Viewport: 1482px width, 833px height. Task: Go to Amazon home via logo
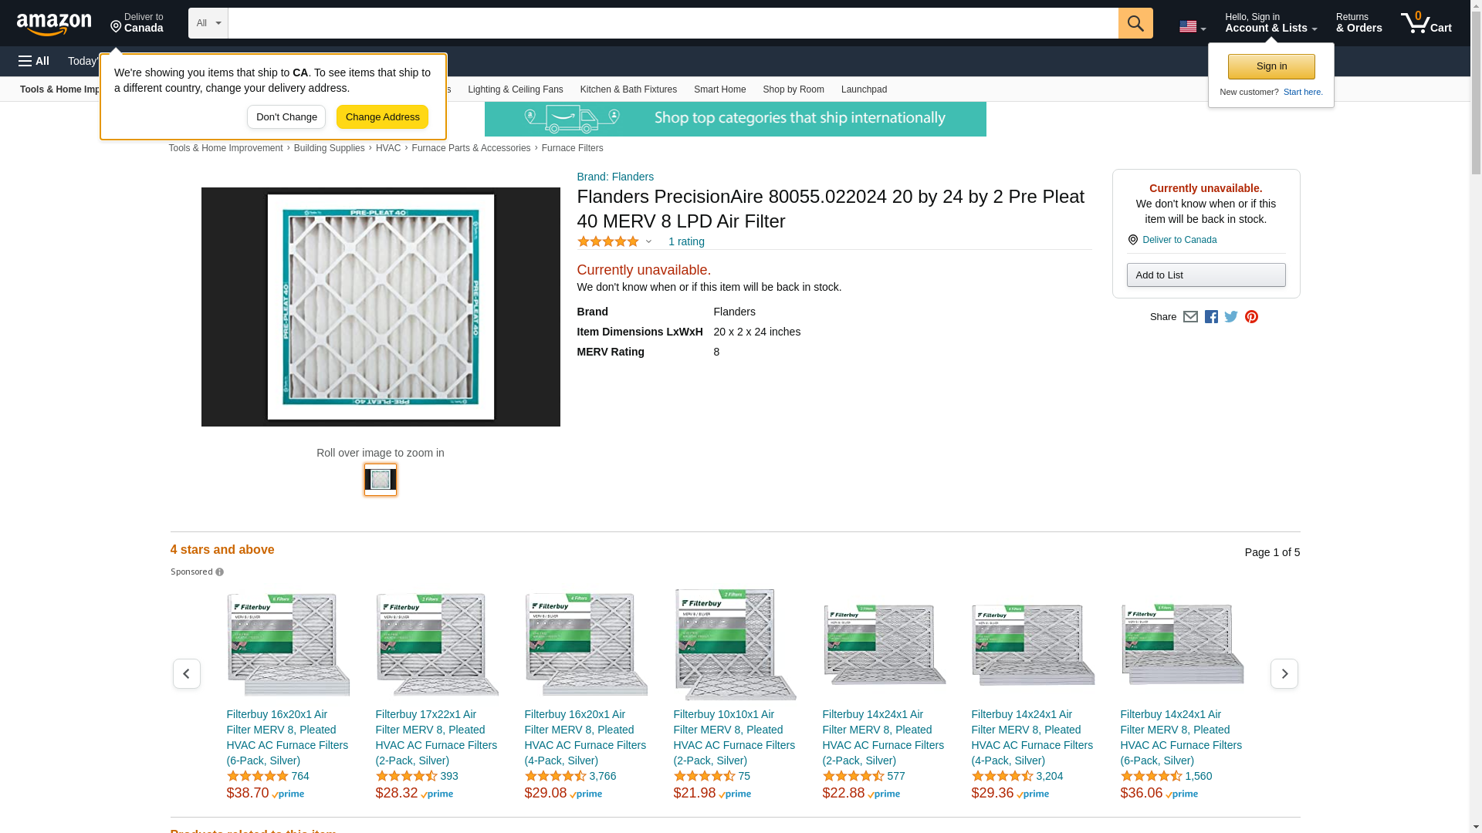pyautogui.click(x=54, y=24)
